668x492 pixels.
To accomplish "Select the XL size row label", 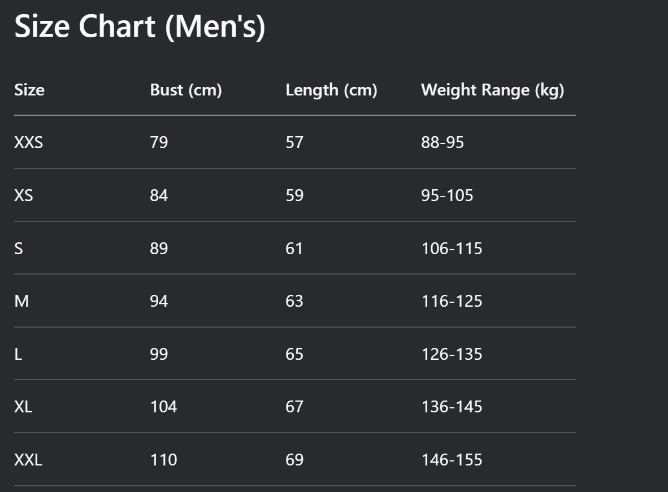I will [x=23, y=407].
